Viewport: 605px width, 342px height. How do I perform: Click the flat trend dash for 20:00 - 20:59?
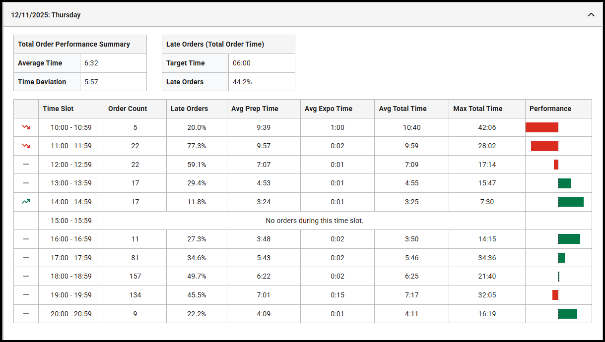tap(26, 314)
